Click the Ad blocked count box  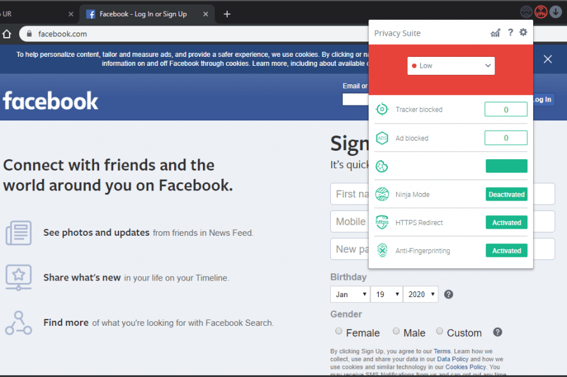[x=506, y=137]
